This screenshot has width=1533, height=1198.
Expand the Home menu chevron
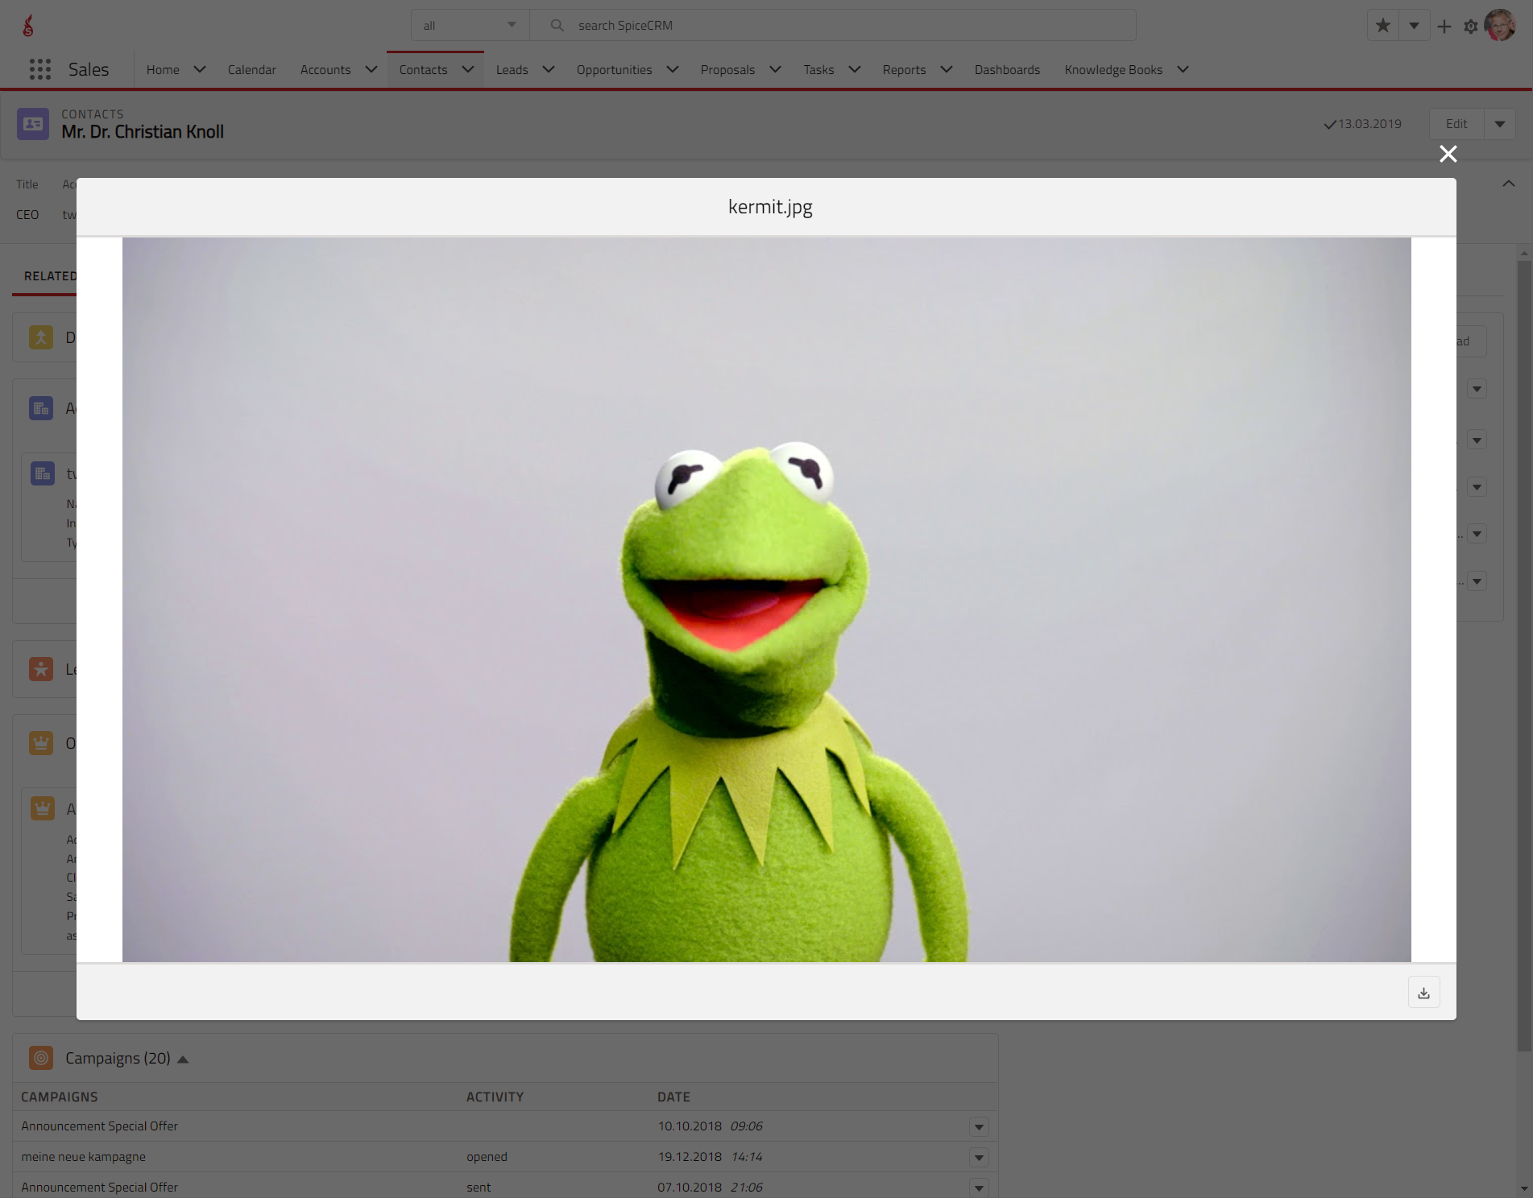[200, 69]
